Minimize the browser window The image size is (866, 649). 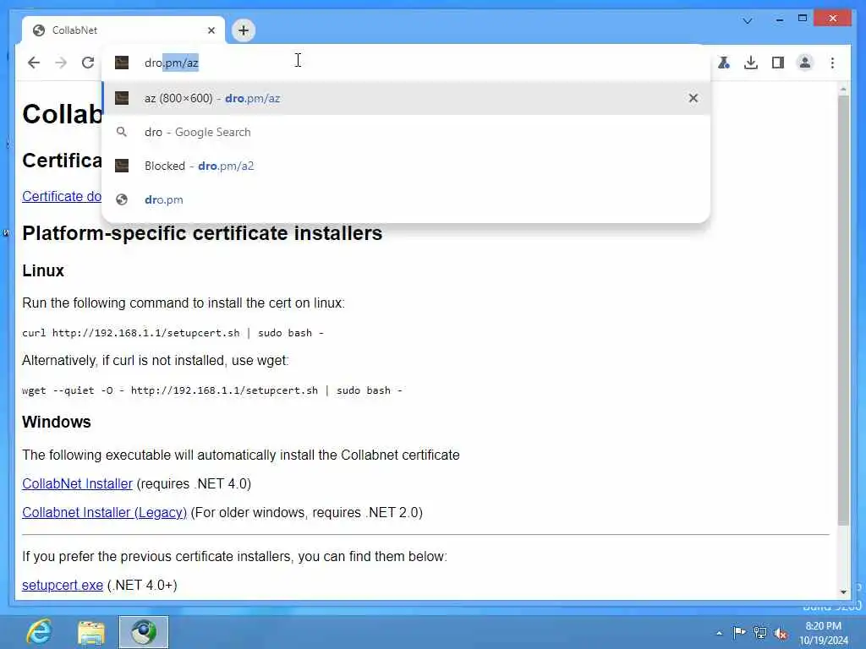tap(779, 20)
